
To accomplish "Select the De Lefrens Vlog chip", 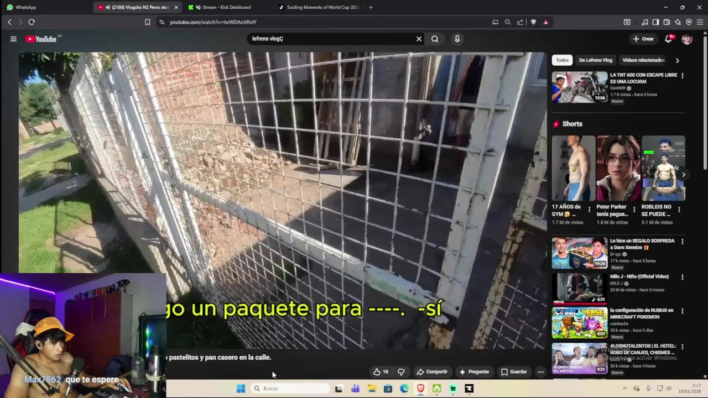I will pos(595,60).
